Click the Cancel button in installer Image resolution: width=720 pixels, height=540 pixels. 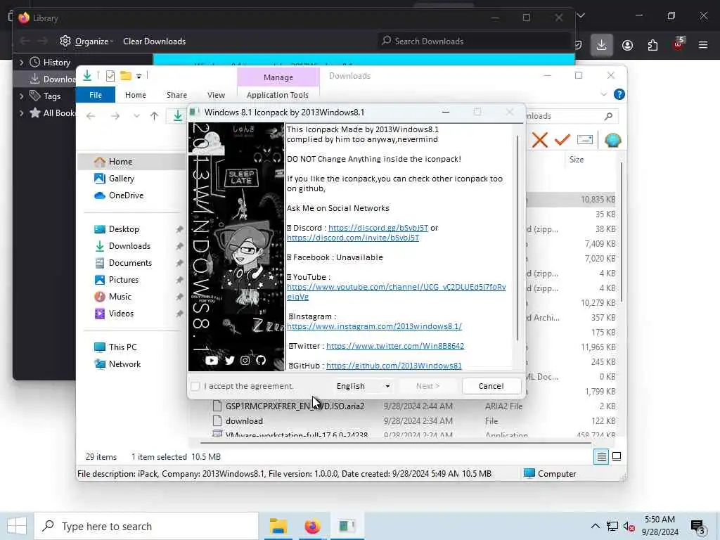tap(491, 386)
